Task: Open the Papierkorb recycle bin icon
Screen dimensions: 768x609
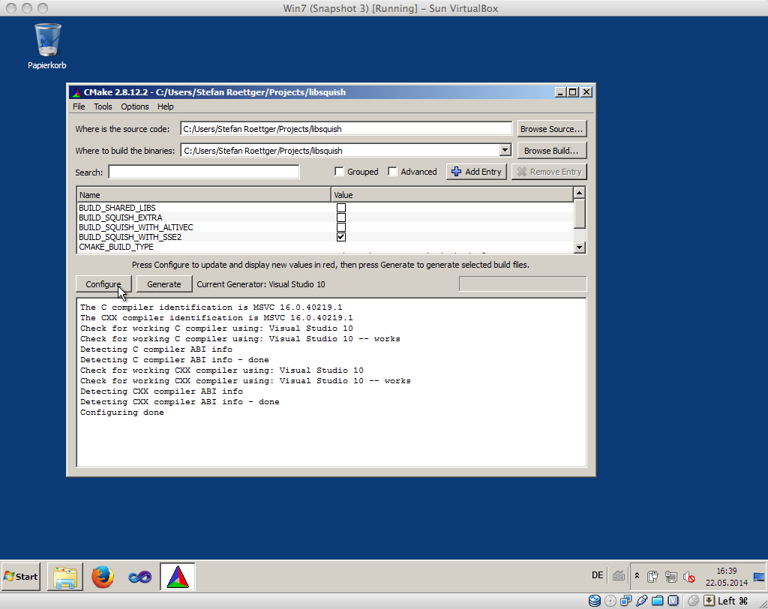Action: [x=47, y=46]
